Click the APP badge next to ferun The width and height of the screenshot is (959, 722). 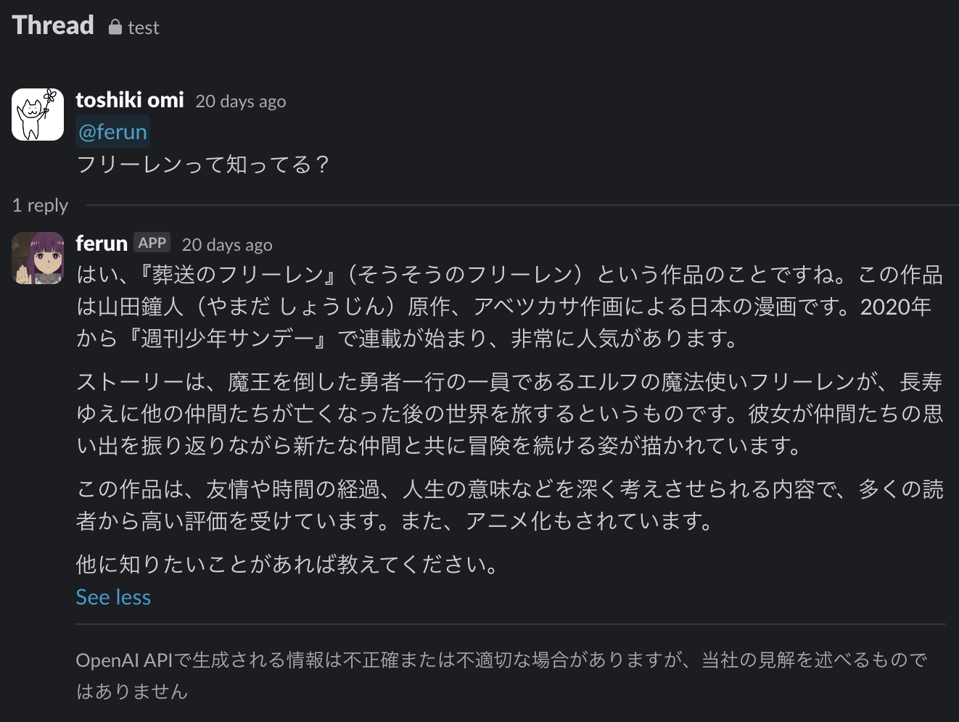[152, 242]
